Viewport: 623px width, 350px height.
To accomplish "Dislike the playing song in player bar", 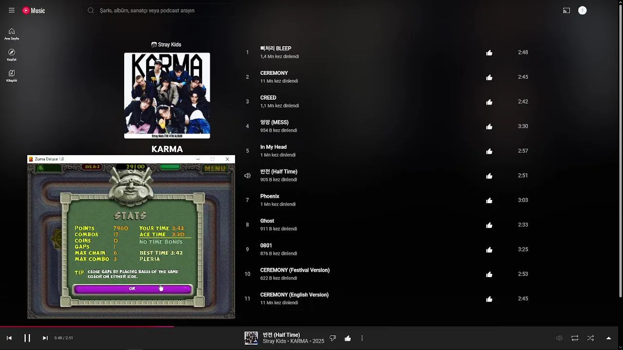I will click(x=333, y=338).
